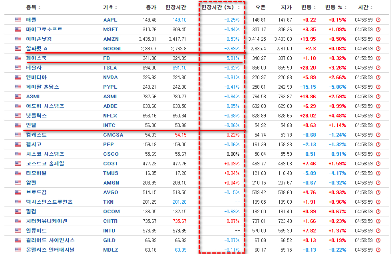Viewport: 392px width, 254px height.
Task: Sort the table by 기호 column header
Action: (110, 8)
